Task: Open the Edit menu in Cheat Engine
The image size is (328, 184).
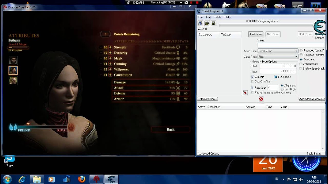Action: pos(208,17)
